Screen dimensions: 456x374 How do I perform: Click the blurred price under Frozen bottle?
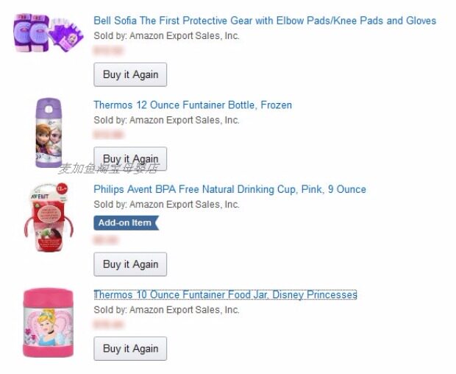[x=108, y=135]
